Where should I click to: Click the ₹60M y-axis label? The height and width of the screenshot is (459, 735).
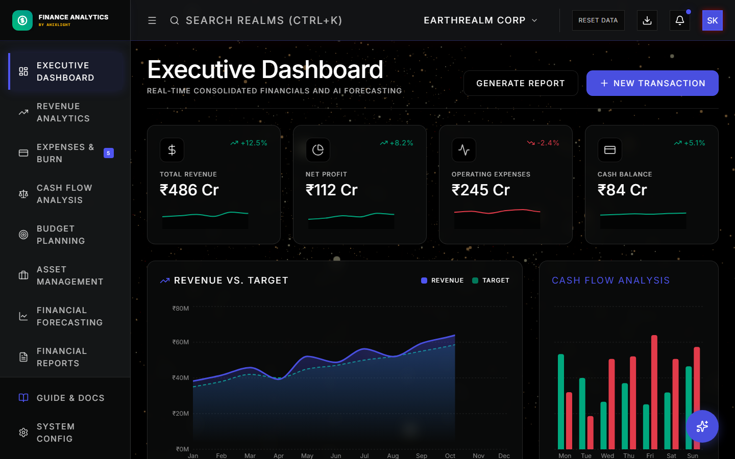click(181, 342)
